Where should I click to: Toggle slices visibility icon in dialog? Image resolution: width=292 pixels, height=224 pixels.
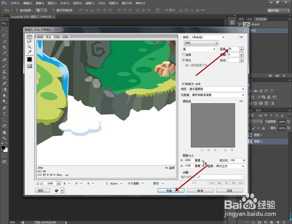pos(29,66)
